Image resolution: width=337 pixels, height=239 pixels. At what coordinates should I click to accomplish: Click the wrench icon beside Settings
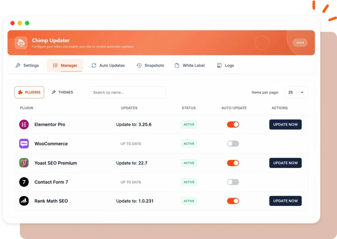tap(18, 65)
